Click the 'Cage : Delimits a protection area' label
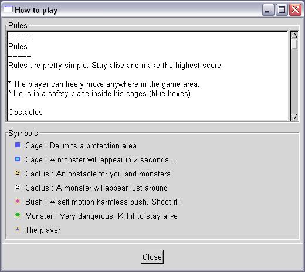The width and height of the screenshot is (305, 272). 81,146
